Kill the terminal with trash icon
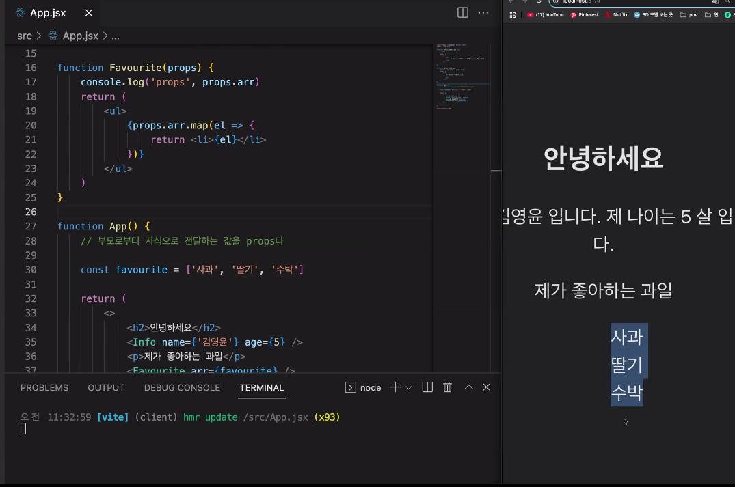 point(448,387)
